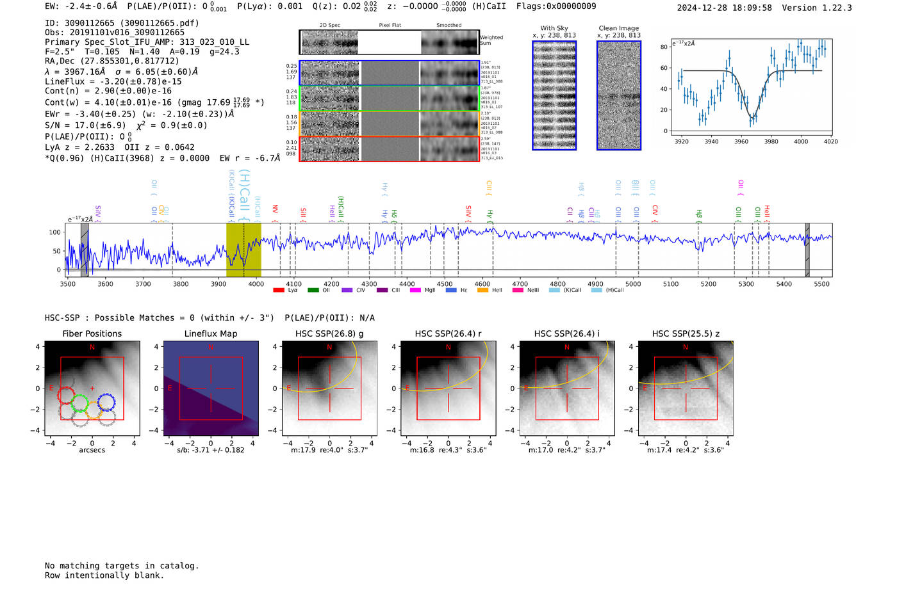The height and width of the screenshot is (610, 897).
Task: Click the RA,Dec coordinates text
Action: coord(112,61)
